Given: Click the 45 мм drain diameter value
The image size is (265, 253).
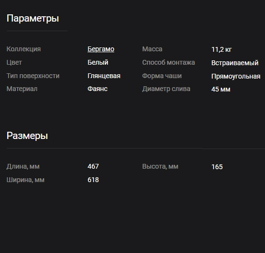Looking at the screenshot, I should pyautogui.click(x=221, y=90).
